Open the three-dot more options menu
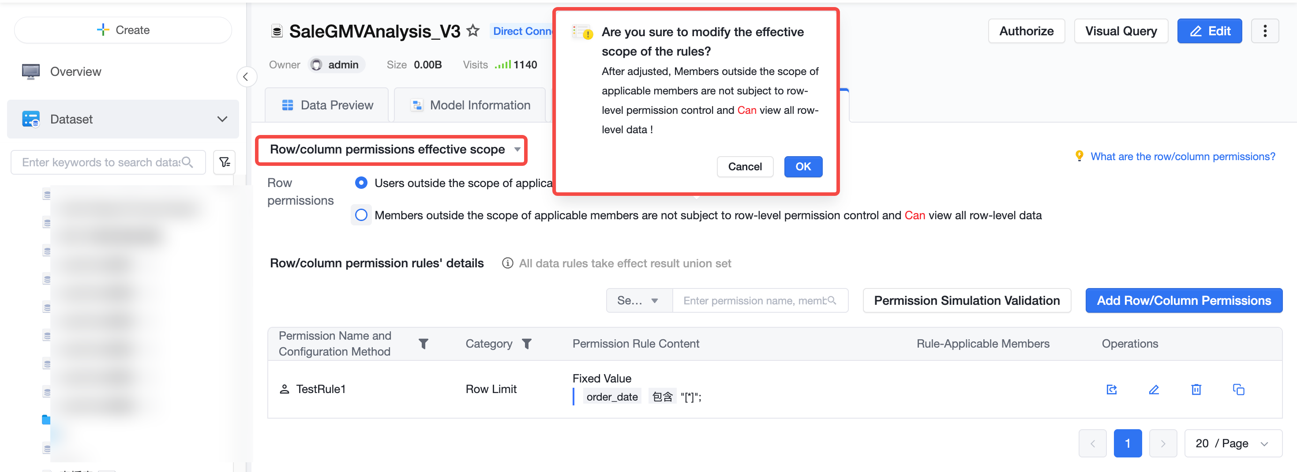 [1265, 31]
